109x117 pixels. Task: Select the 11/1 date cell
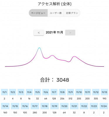click(x=4, y=95)
